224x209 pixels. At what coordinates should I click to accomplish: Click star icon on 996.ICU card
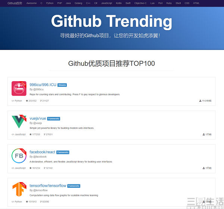pos(27,101)
